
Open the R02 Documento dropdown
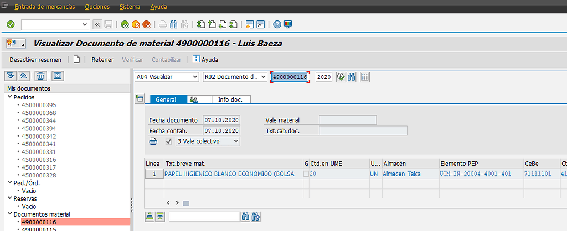click(235, 77)
